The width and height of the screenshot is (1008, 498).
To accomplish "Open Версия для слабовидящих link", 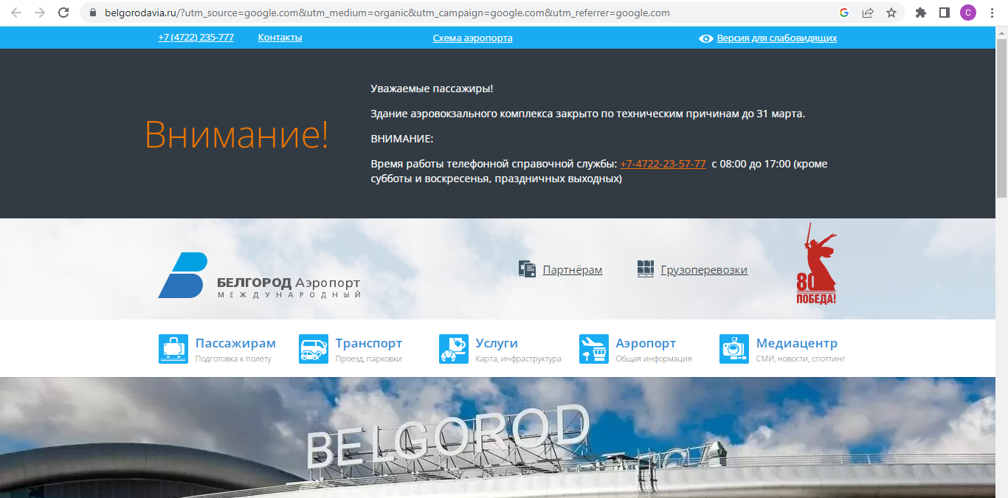I will click(777, 38).
